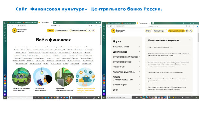Go back using the left window's back arrow

point(9,26)
